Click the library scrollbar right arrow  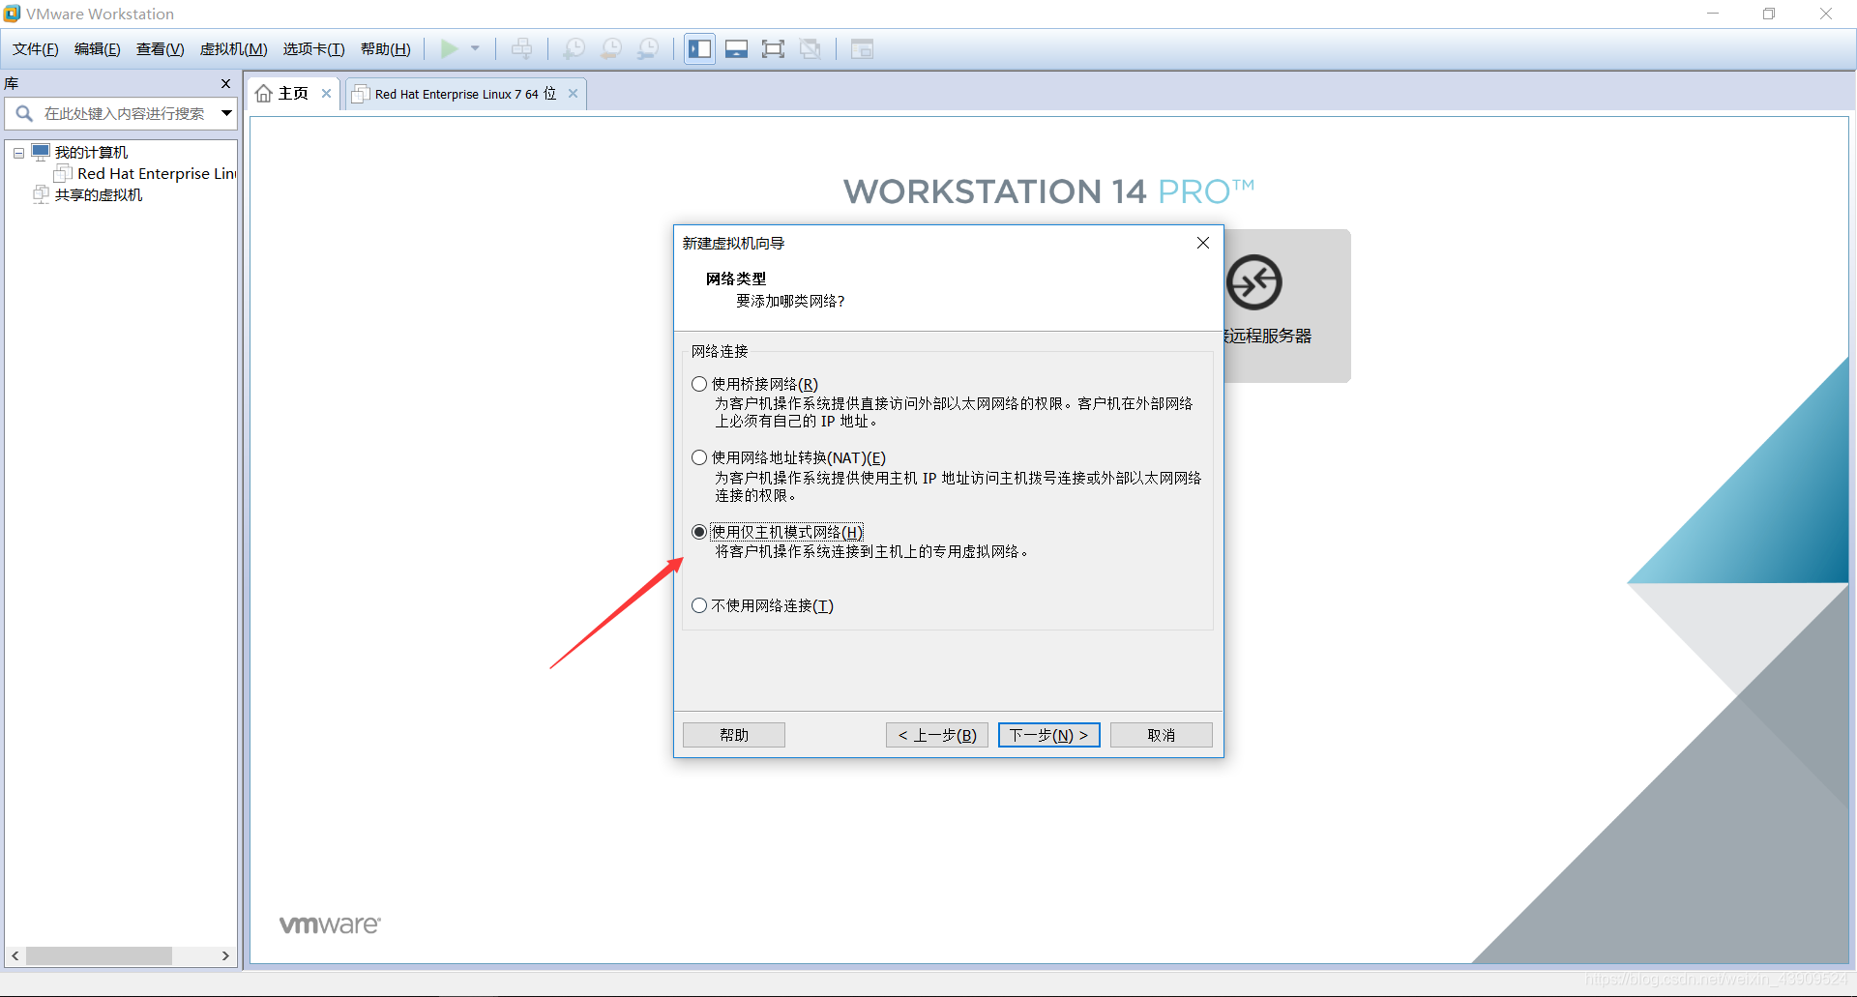(225, 955)
